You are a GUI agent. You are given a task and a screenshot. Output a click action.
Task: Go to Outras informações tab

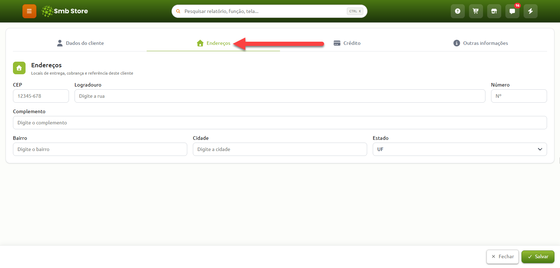(480, 43)
